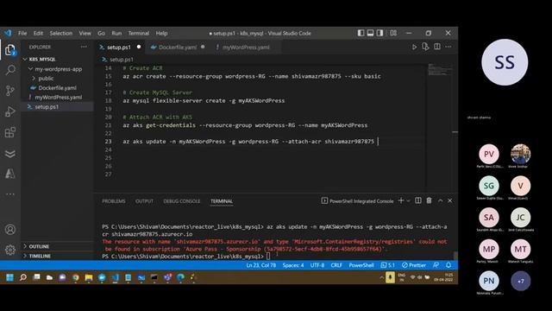552x311 pixels.
Task: Switch to the setup.ps1 editor tab
Action: tap(119, 47)
